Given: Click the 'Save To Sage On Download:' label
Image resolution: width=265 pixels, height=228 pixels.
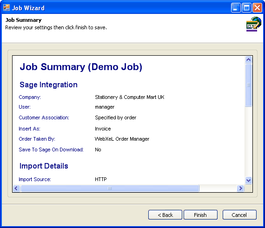Looking at the screenshot, I should click(51, 150).
